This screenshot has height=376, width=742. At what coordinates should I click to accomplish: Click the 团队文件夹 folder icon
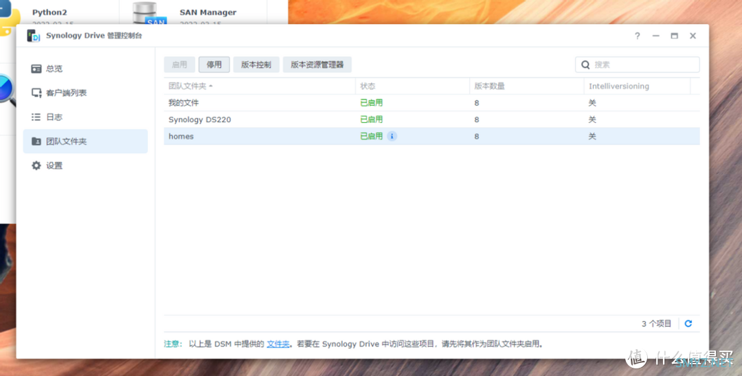click(x=36, y=141)
